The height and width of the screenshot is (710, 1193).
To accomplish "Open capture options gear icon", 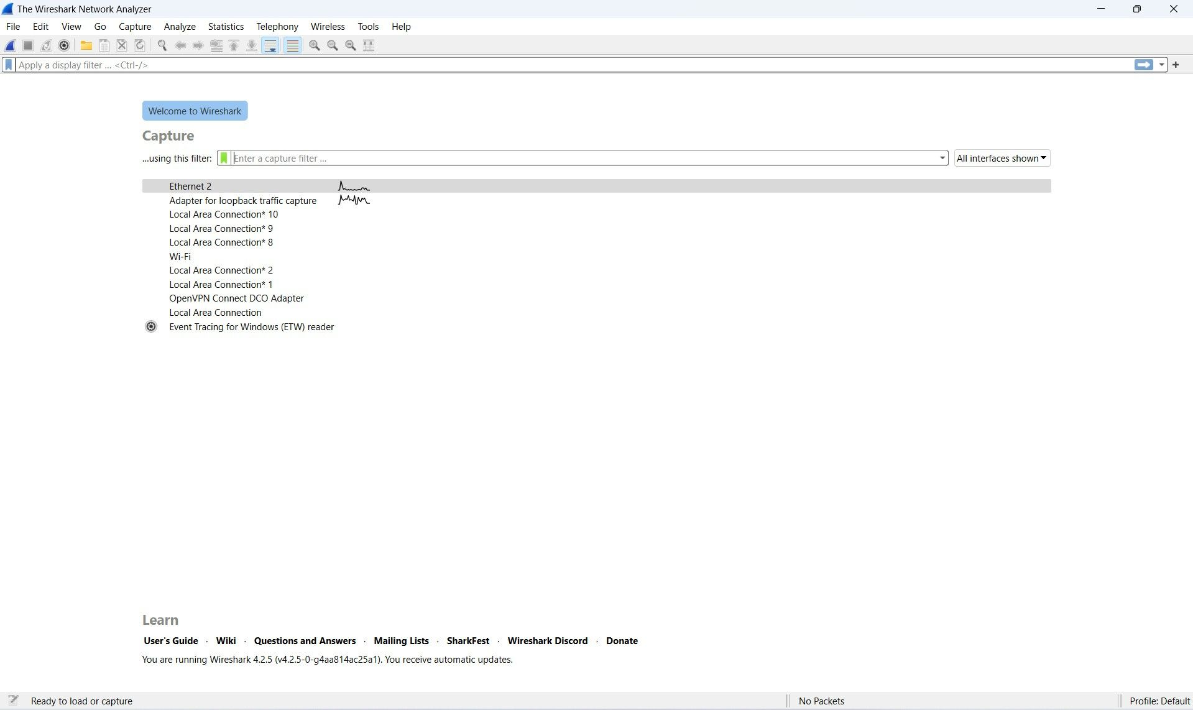I will pyautogui.click(x=64, y=45).
